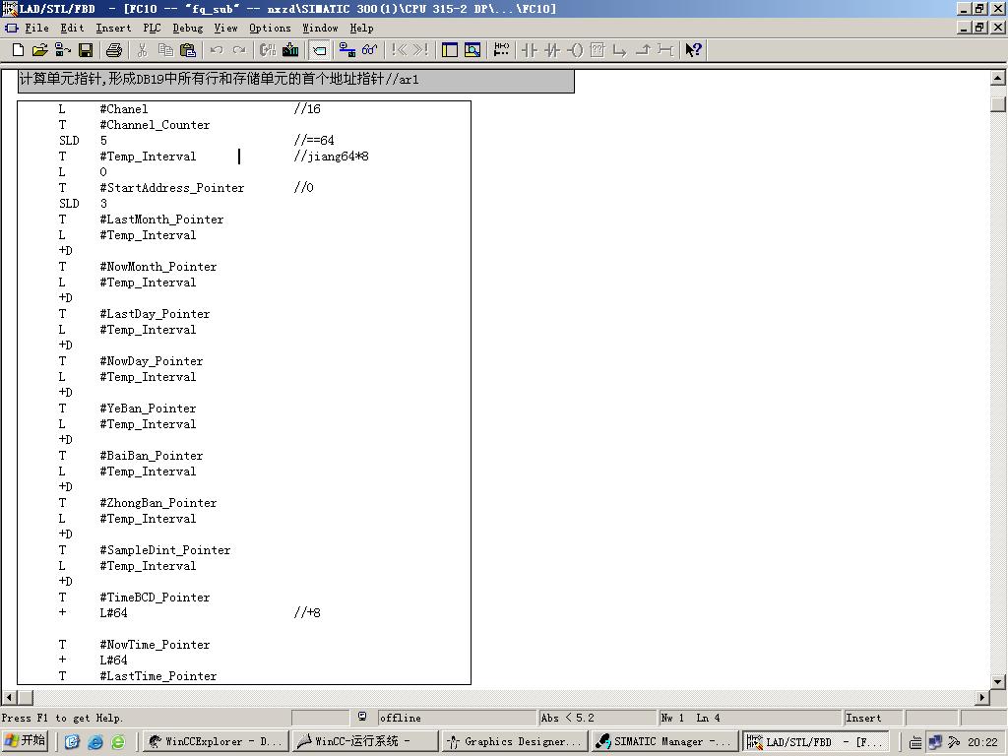Screen dimensions: 1008x756
Task: Click the code line #Temp_Interval after SLD 5
Action: click(148, 157)
